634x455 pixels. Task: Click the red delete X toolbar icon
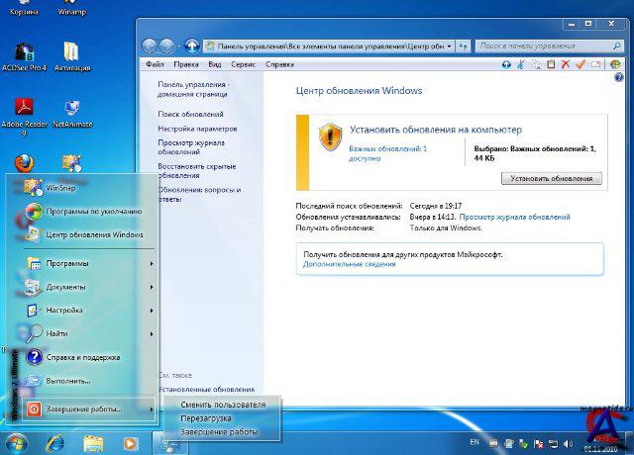[566, 64]
